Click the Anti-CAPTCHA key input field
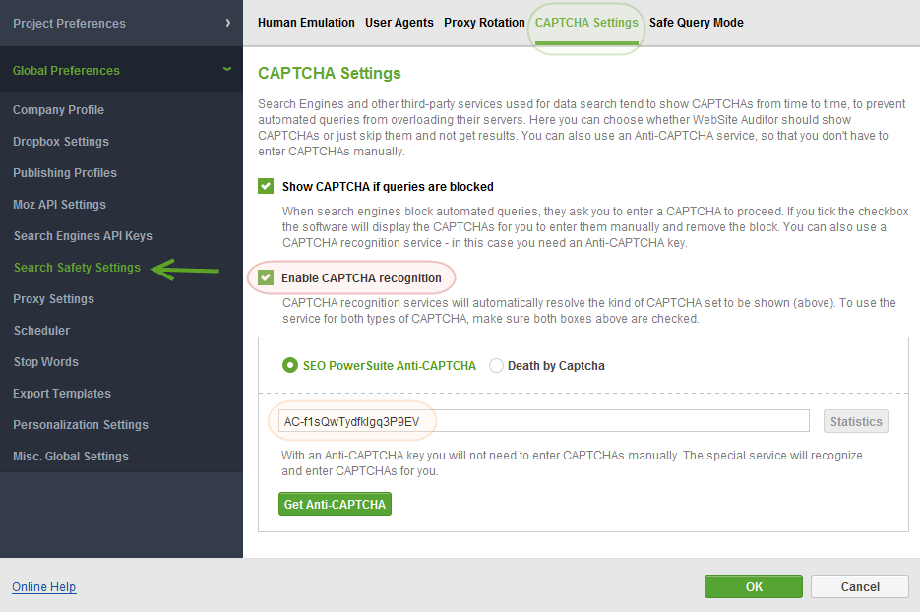The width and height of the screenshot is (920, 612). (x=544, y=421)
